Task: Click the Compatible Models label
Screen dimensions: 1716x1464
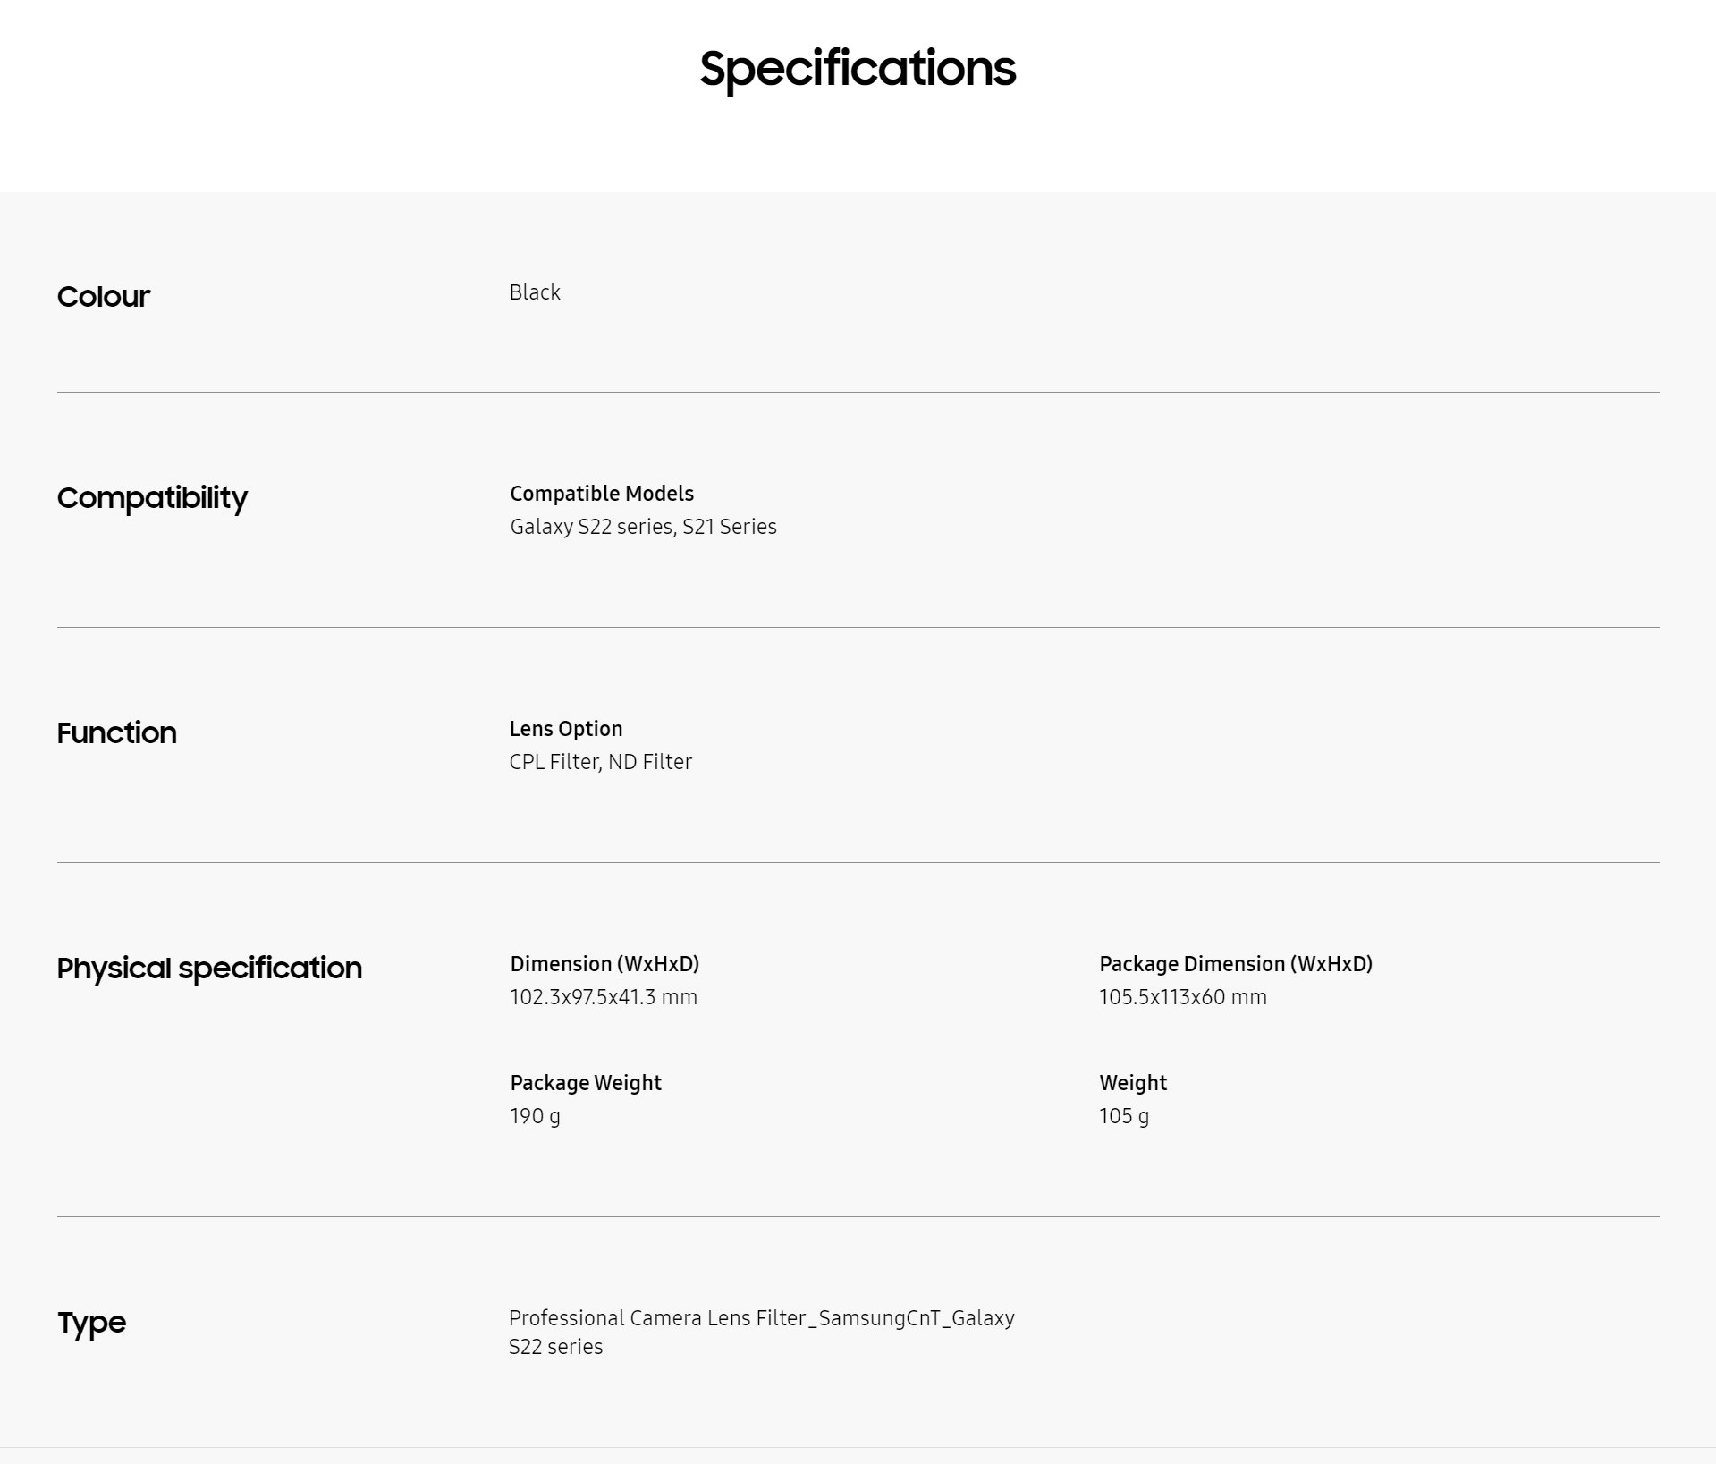Action: pos(602,494)
